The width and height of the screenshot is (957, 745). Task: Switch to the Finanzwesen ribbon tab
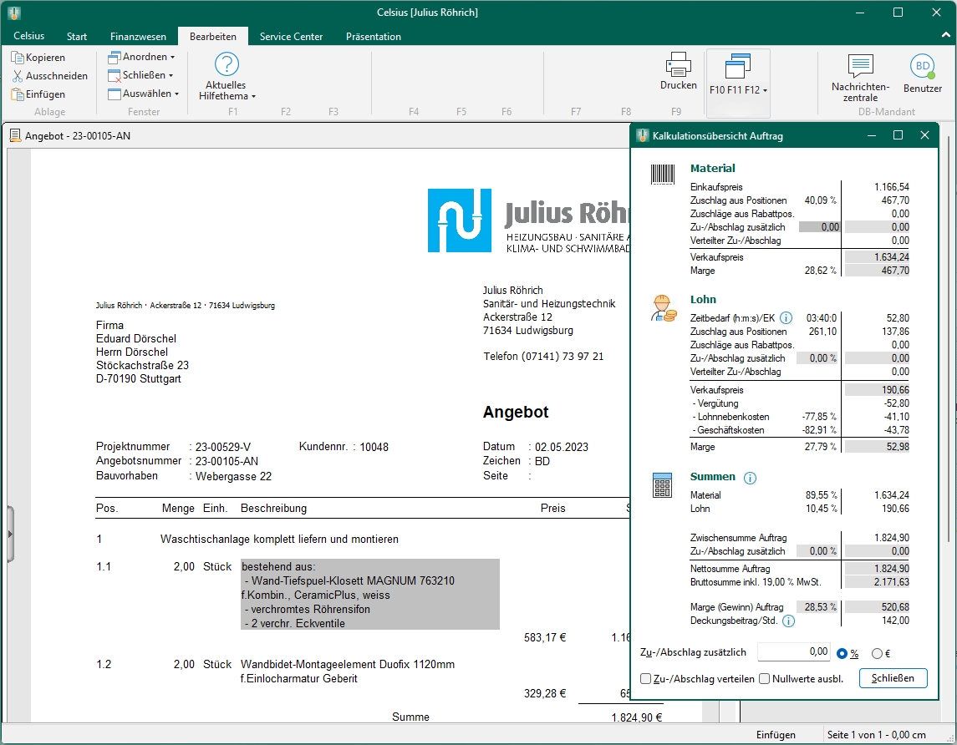click(138, 37)
